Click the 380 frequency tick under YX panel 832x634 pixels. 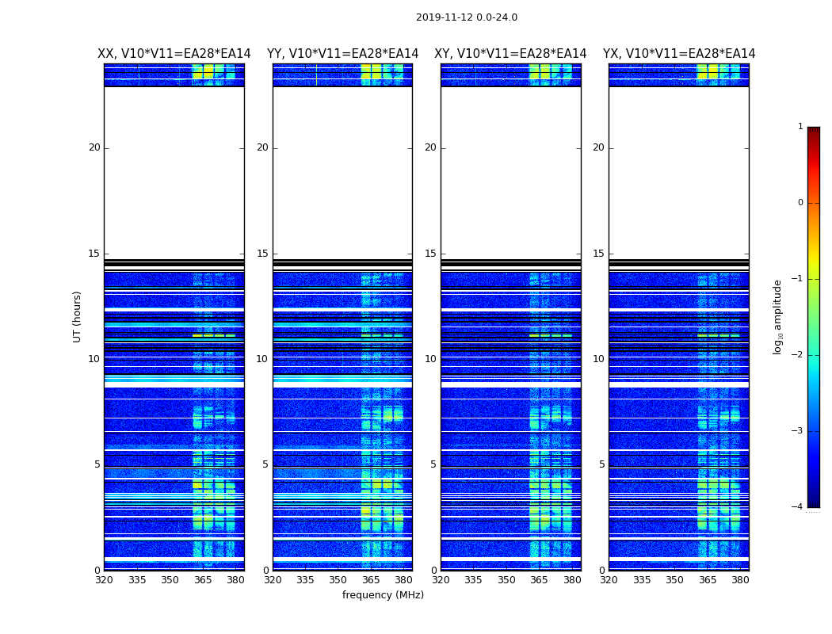click(740, 580)
